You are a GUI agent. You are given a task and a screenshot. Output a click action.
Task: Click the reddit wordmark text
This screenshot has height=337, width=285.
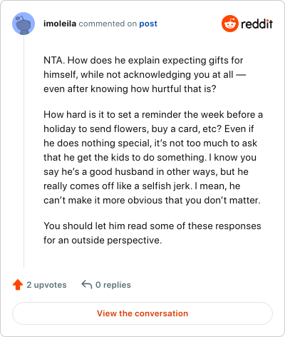[256, 24]
